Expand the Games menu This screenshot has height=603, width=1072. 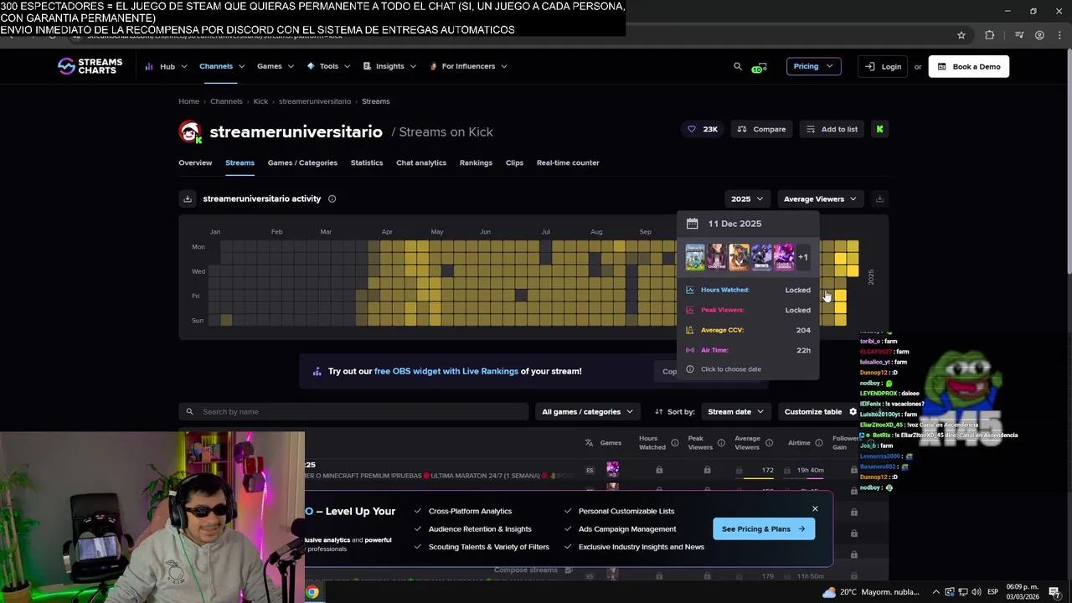click(x=276, y=66)
